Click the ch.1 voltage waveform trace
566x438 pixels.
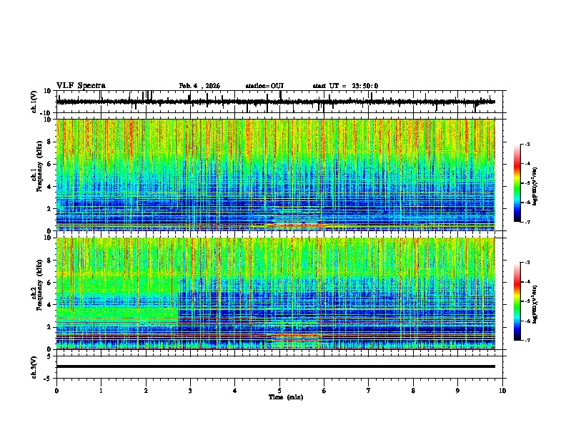(275, 102)
